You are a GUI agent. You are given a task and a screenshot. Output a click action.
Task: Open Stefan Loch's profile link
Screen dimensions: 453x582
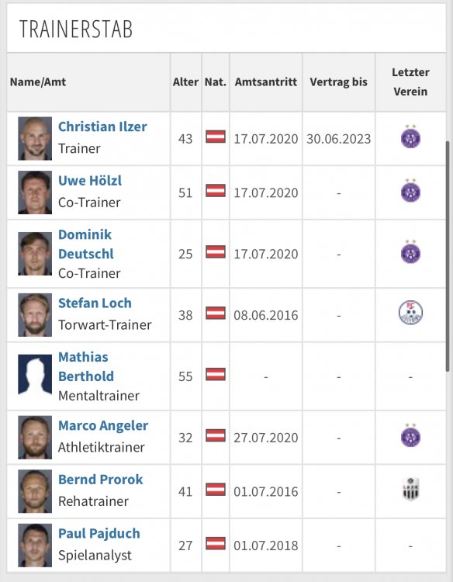95,303
